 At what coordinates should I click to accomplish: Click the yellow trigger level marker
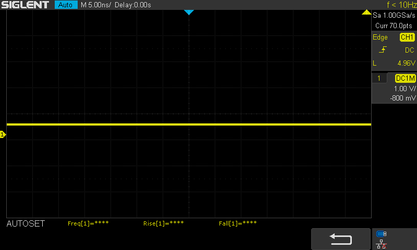(x=366, y=12)
